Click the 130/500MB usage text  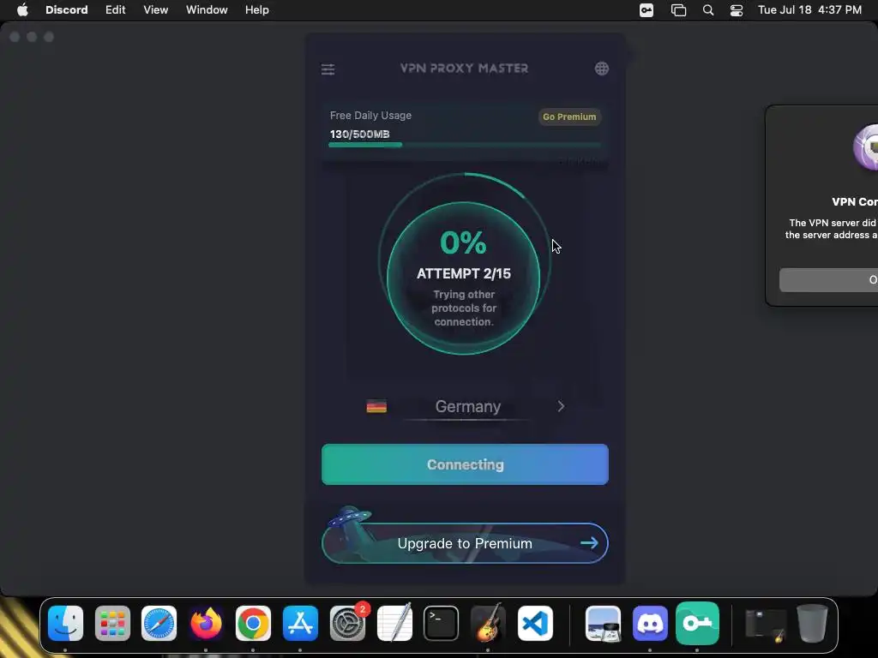click(359, 135)
